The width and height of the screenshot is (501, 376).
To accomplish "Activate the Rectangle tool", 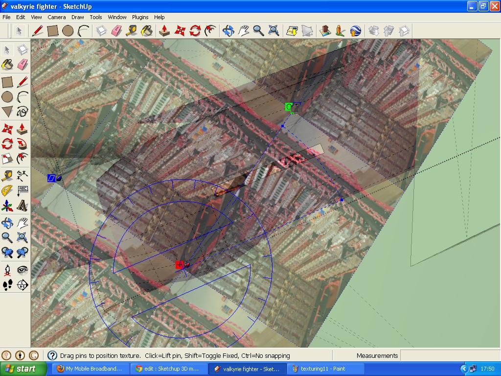I will point(7,81).
